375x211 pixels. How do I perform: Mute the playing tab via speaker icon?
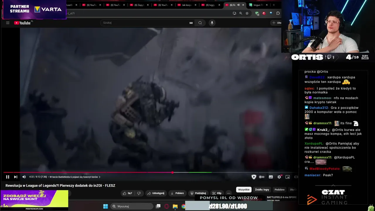[x=238, y=5]
